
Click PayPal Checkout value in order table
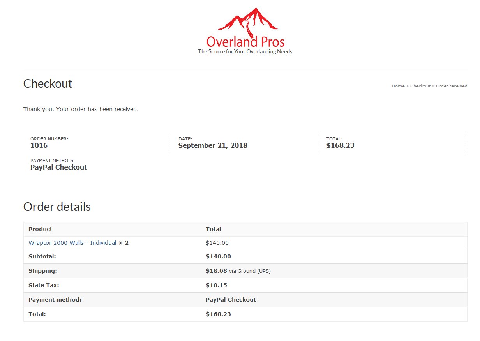click(x=231, y=300)
